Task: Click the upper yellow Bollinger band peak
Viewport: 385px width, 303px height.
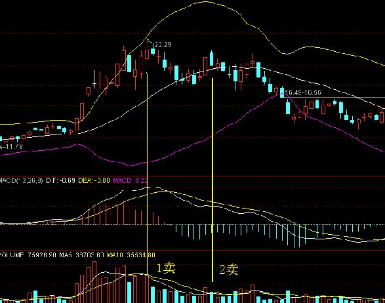Action: click(x=206, y=2)
